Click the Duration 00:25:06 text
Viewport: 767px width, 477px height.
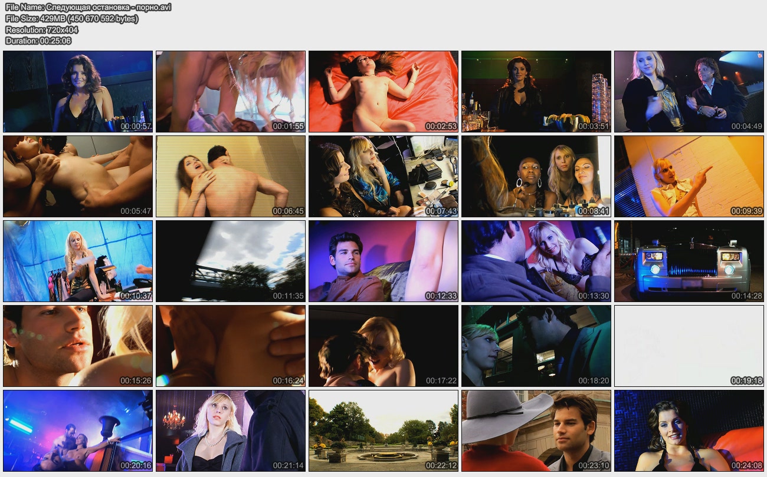click(38, 41)
